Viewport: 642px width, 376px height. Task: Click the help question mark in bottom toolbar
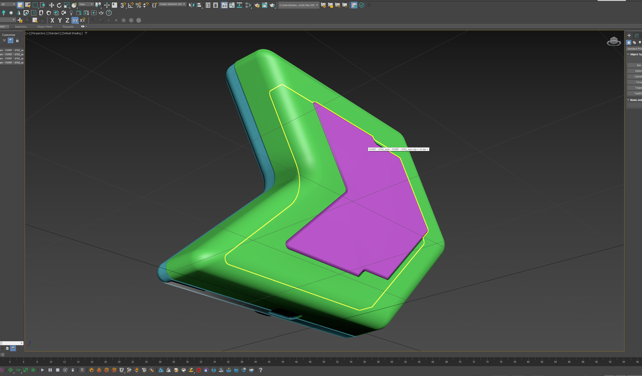pyautogui.click(x=260, y=370)
